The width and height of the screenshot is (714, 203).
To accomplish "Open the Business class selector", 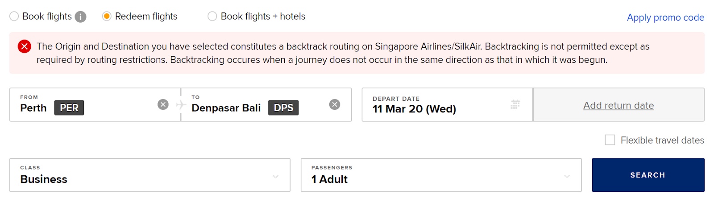I will (x=150, y=175).
